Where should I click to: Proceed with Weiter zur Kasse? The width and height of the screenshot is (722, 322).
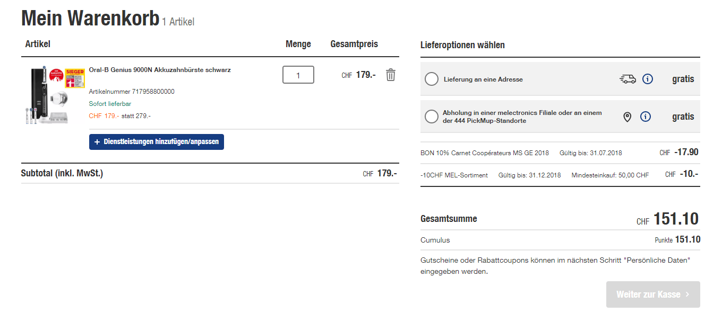(649, 294)
